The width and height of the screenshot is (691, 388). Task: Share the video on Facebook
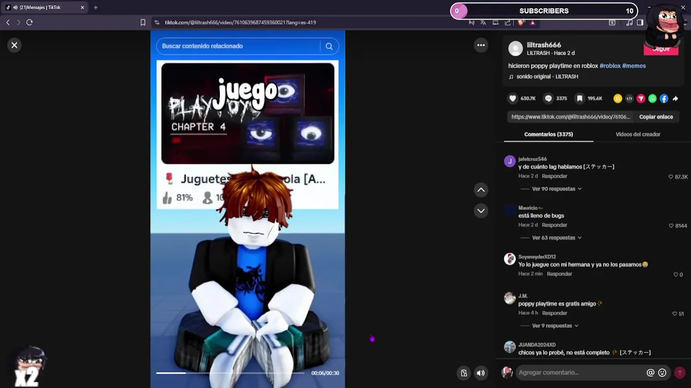click(x=664, y=99)
